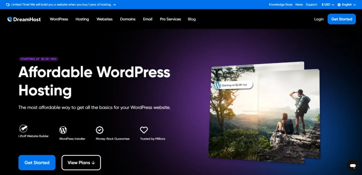
Task: Click the hero Get Started button
Action: (37, 163)
